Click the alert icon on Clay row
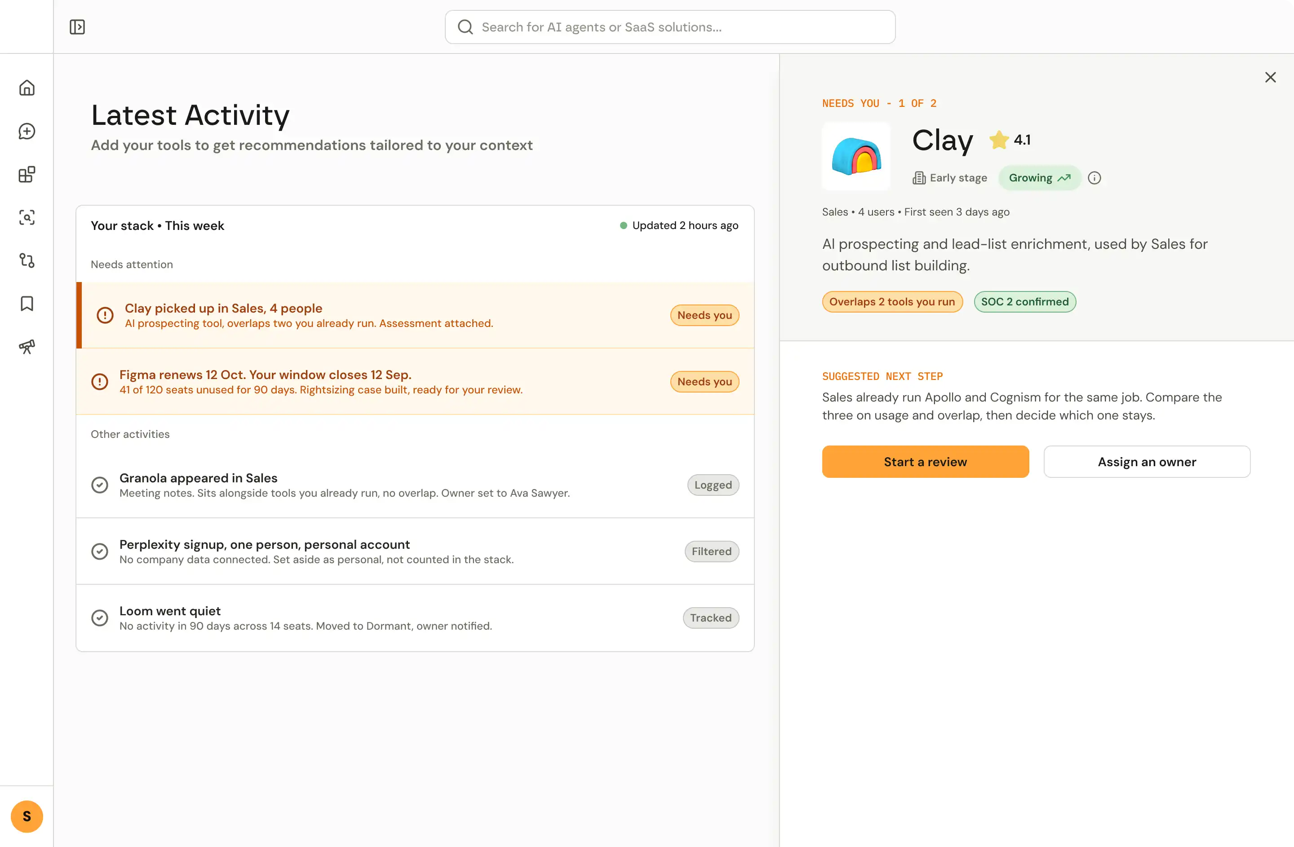The height and width of the screenshot is (847, 1294). coord(105,315)
